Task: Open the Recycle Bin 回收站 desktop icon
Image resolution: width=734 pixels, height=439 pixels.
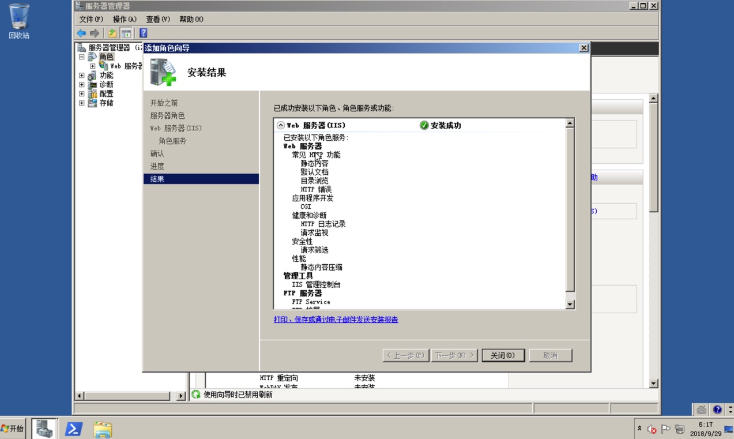Action: pyautogui.click(x=19, y=21)
